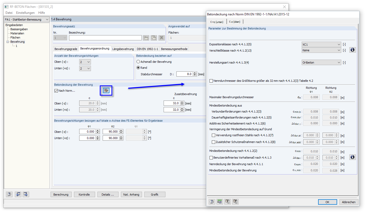The image size is (365, 212).
Task: Open the Oben (-z) direction count dropdown
Action: point(85,62)
